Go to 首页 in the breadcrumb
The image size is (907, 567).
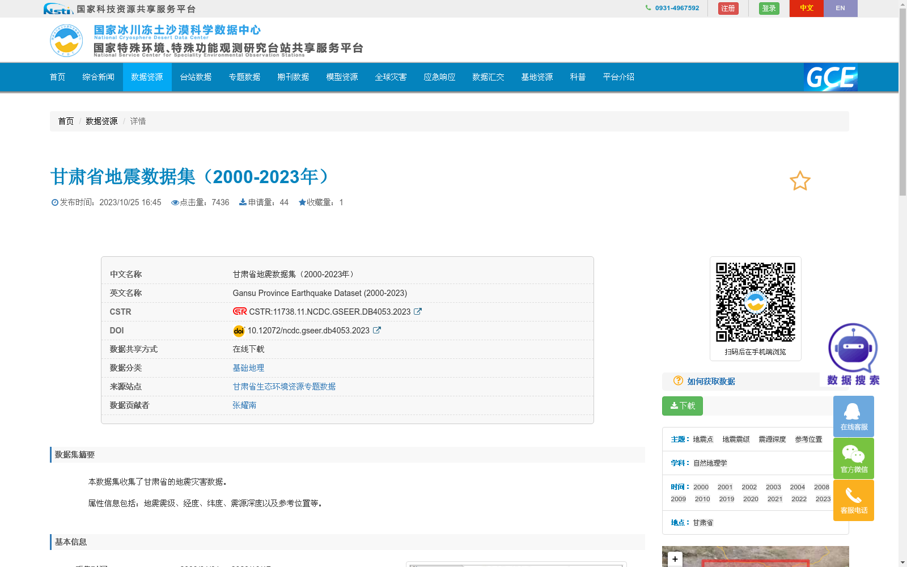(x=66, y=121)
